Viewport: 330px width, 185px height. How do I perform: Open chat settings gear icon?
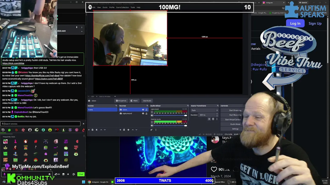click(x=68, y=174)
